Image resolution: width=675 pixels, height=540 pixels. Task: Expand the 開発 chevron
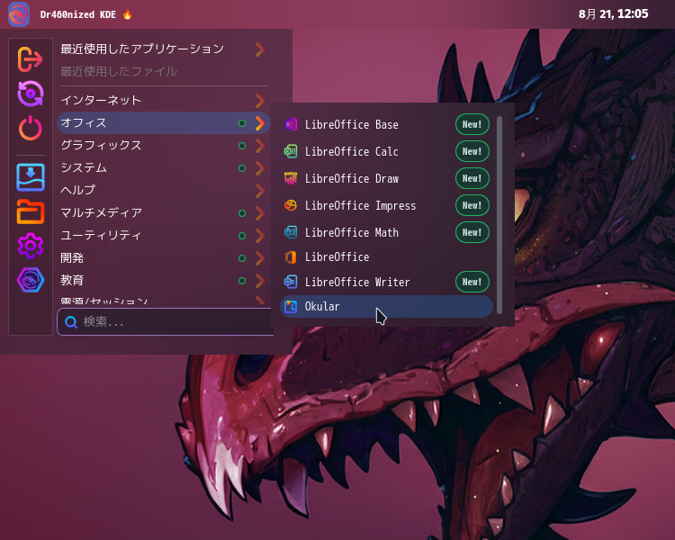coord(259,258)
